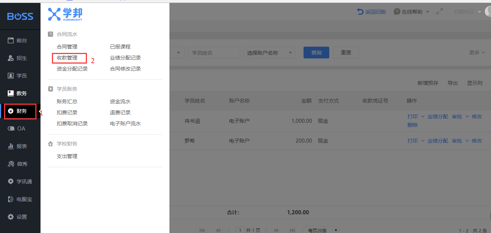
Task: Click 打印 in 罗希 row
Action: [413, 141]
